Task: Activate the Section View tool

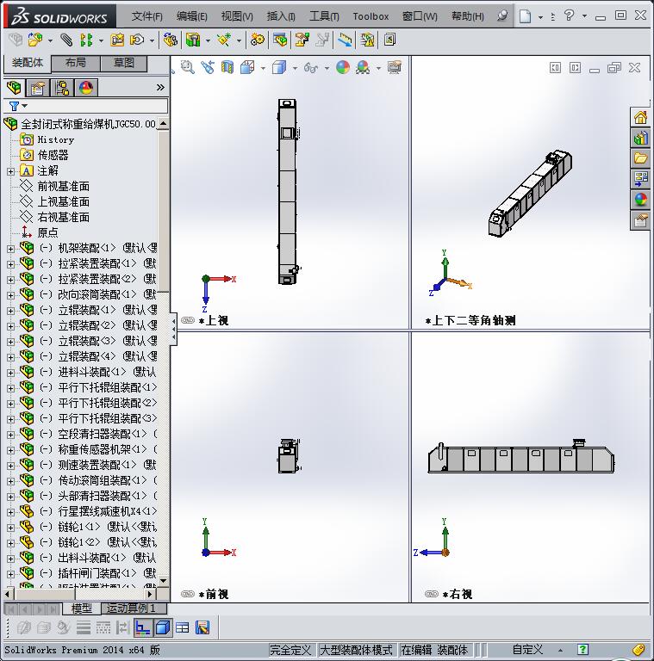Action: [x=227, y=67]
